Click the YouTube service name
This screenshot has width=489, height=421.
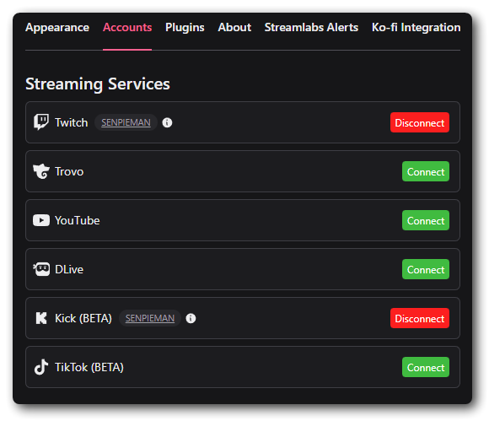click(78, 220)
